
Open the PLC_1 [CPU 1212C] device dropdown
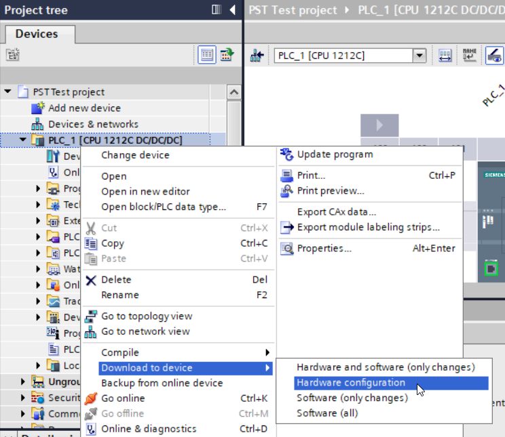pos(419,56)
